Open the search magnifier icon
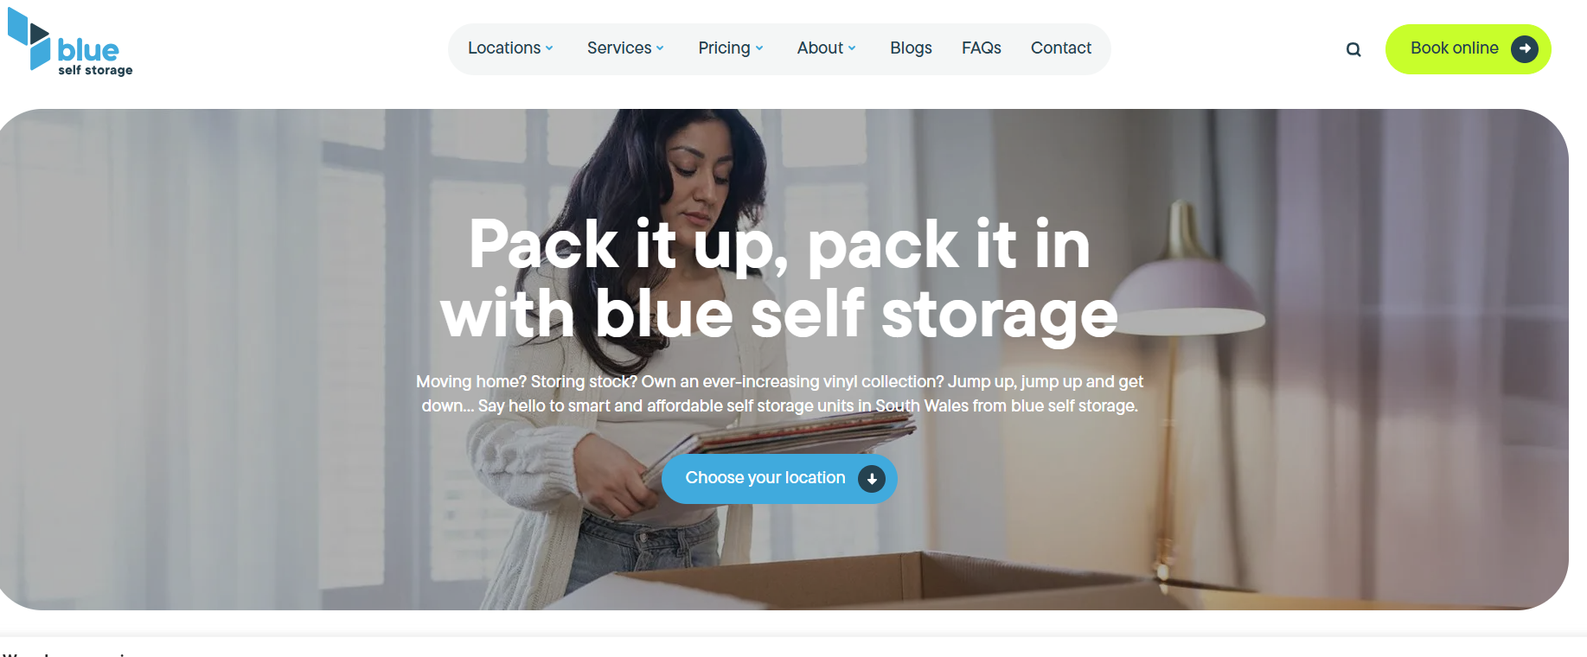Image resolution: width=1587 pixels, height=657 pixels. pos(1353,50)
